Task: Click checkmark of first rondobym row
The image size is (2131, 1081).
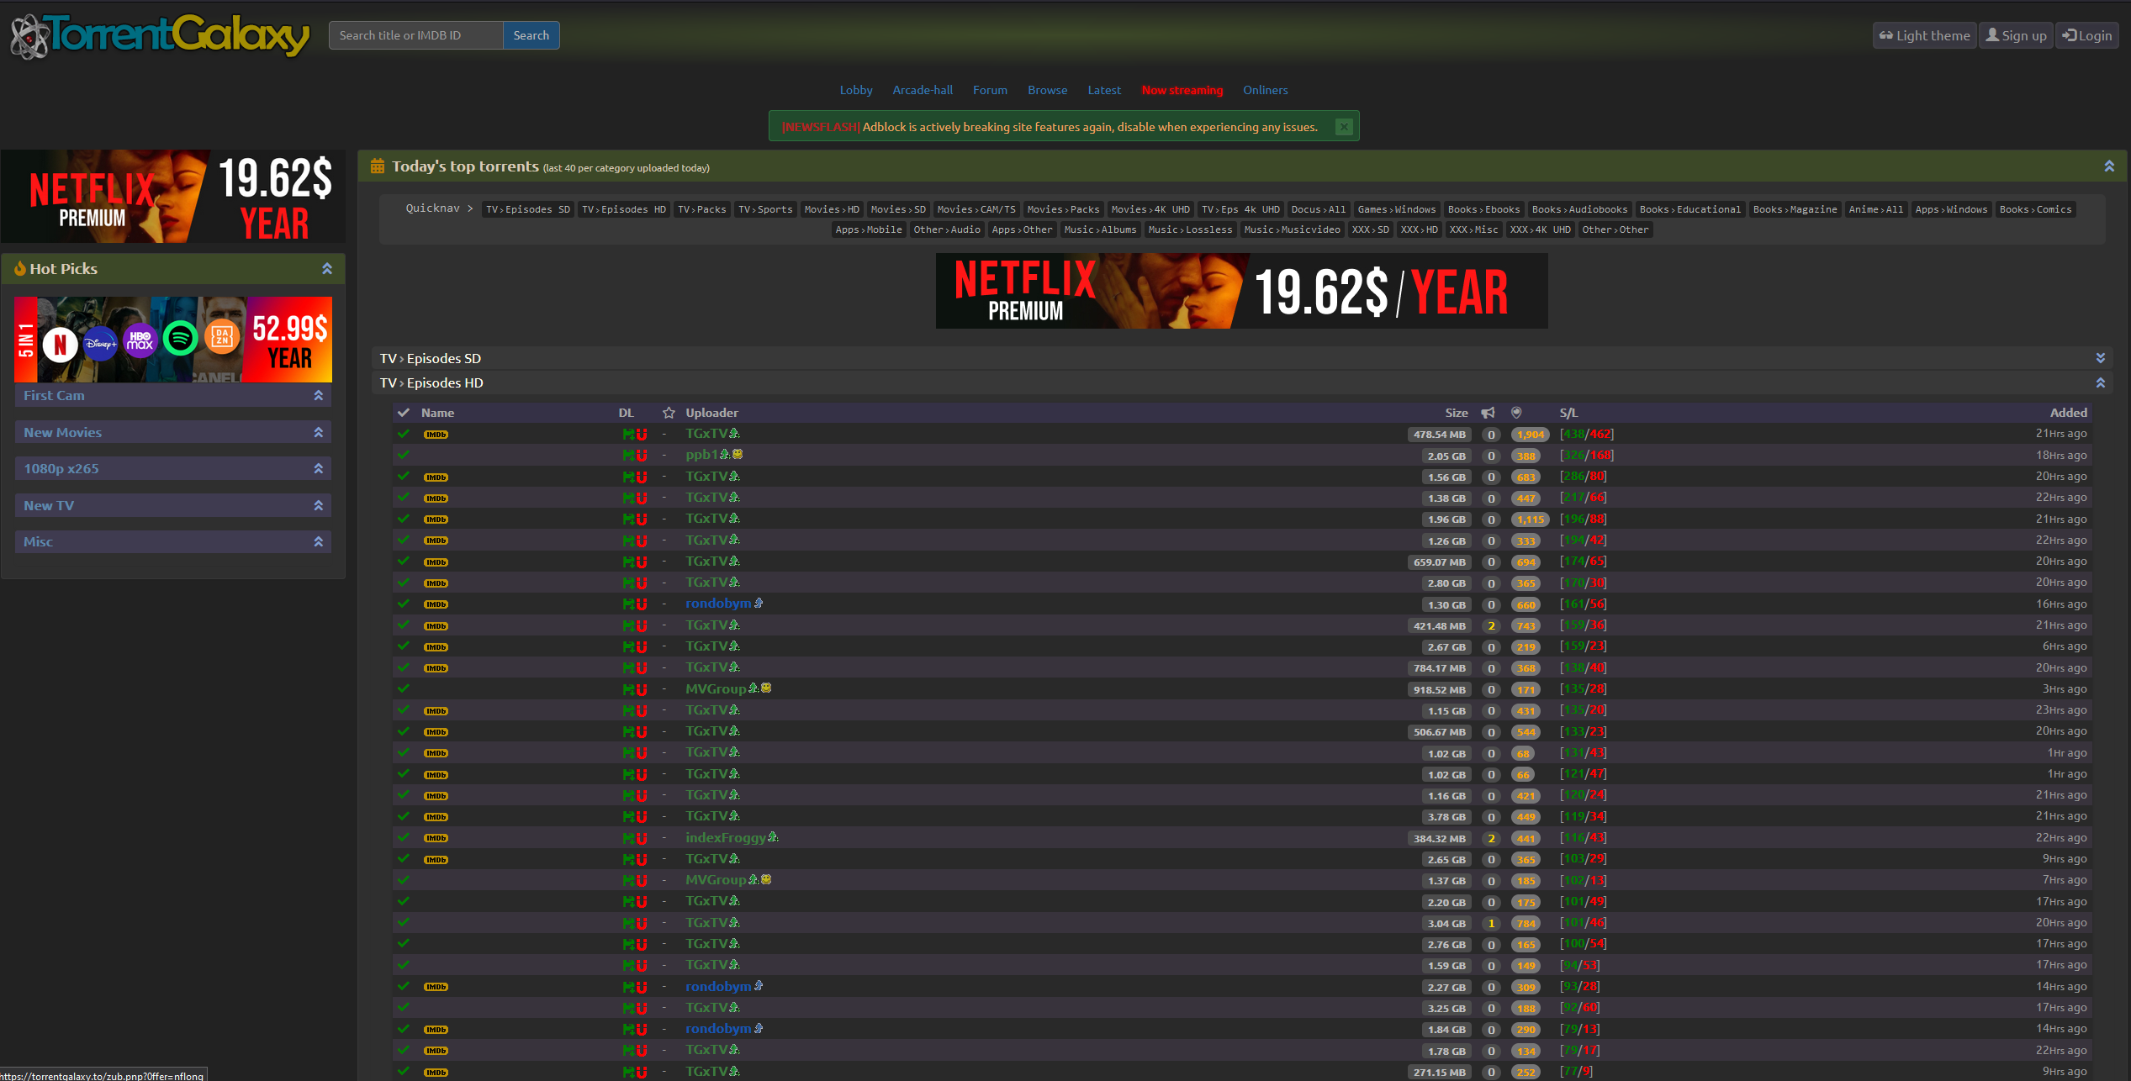Action: [404, 604]
